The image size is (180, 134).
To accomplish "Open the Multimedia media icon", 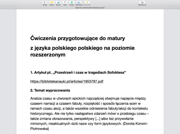I will point(79,2).
